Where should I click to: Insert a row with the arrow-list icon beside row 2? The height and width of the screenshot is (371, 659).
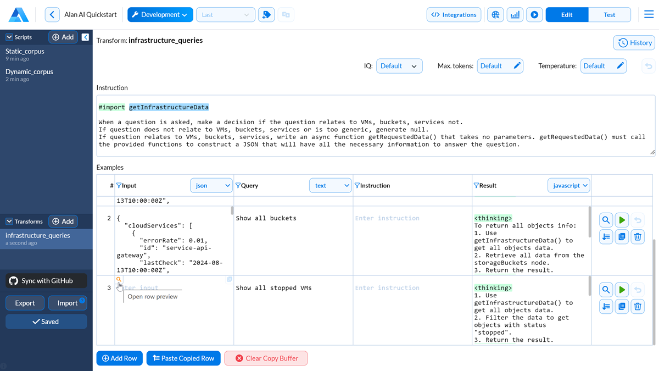pos(606,236)
